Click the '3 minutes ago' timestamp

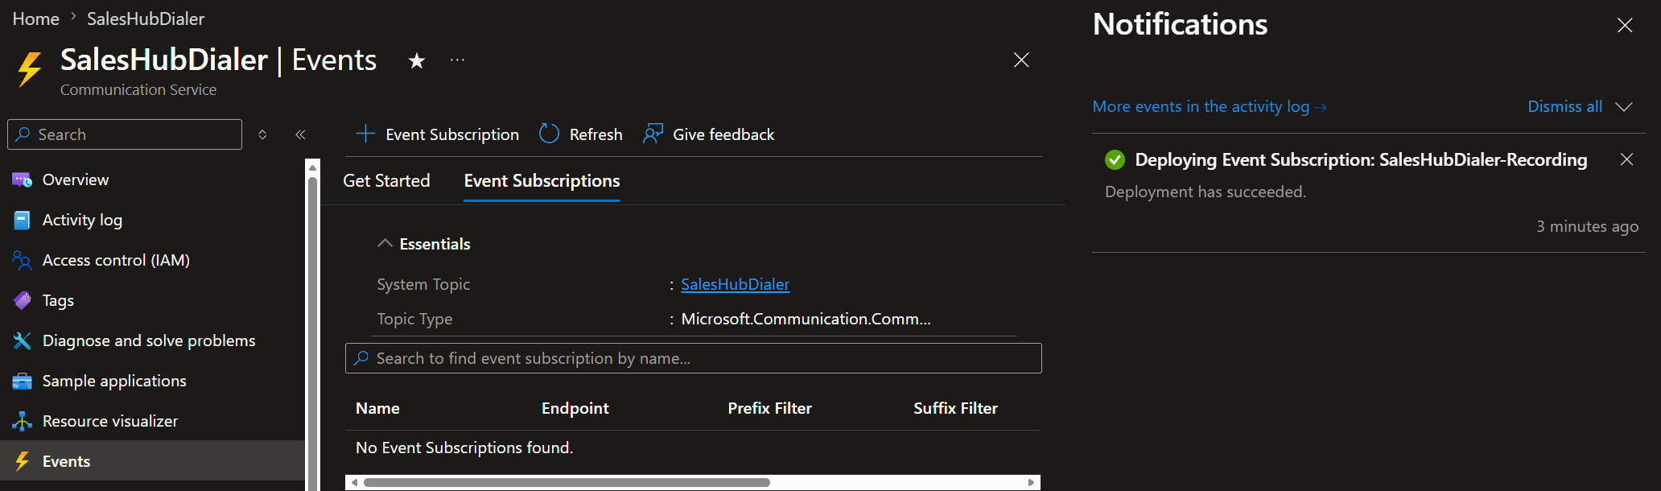coord(1587,226)
